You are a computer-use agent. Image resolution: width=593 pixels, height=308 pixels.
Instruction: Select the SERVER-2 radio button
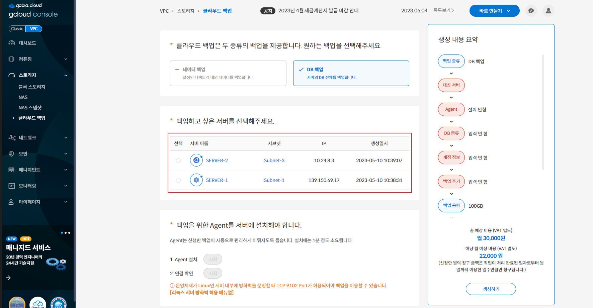[x=178, y=161]
